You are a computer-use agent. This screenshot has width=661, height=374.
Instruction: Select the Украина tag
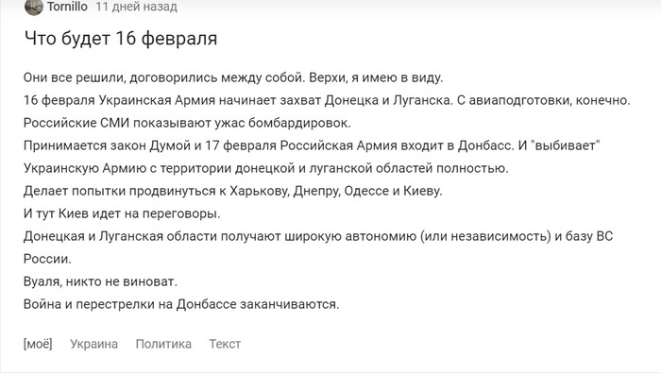(x=94, y=344)
